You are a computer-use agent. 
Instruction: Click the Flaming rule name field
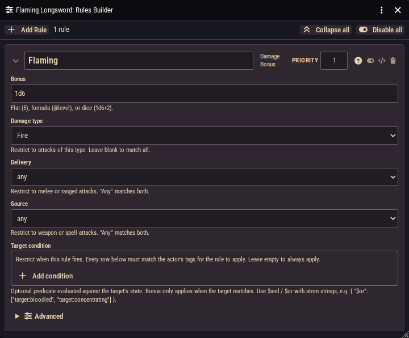[139, 61]
